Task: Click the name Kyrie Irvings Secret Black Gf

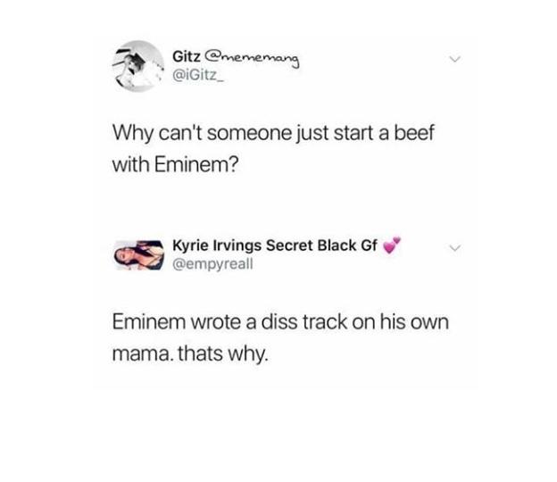Action: pos(275,245)
